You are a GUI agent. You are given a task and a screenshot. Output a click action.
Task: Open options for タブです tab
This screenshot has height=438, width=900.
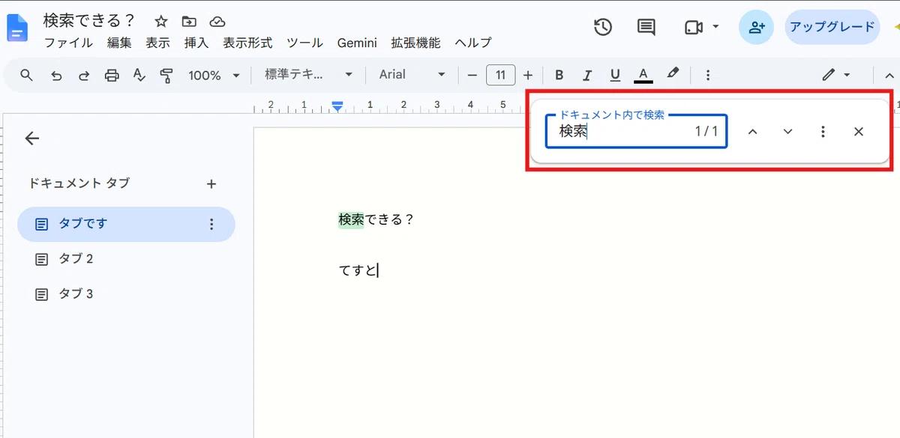coord(211,224)
